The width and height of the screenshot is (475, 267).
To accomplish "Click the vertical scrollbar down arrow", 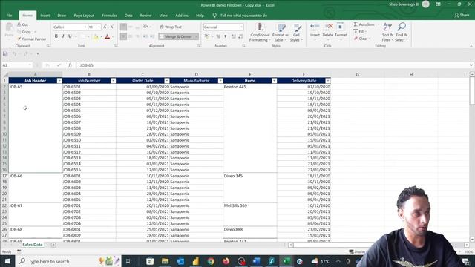I will coord(472,239).
